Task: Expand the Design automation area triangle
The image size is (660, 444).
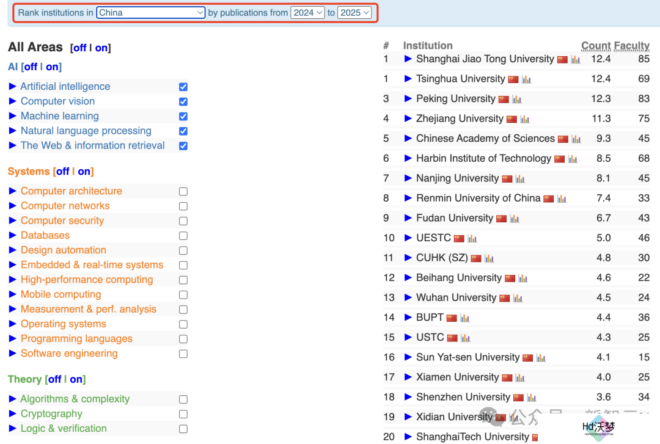Action: tap(13, 250)
